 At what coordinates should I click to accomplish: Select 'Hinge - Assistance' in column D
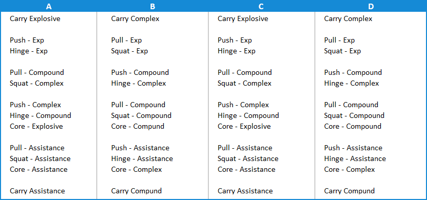tap(355, 158)
